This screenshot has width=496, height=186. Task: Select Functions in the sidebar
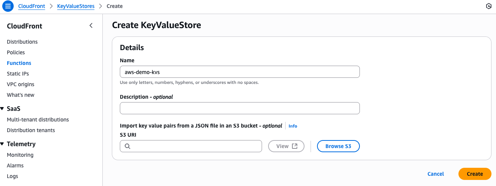click(19, 63)
